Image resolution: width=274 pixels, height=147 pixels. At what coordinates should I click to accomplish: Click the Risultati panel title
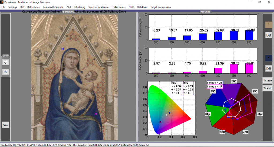tap(205, 12)
